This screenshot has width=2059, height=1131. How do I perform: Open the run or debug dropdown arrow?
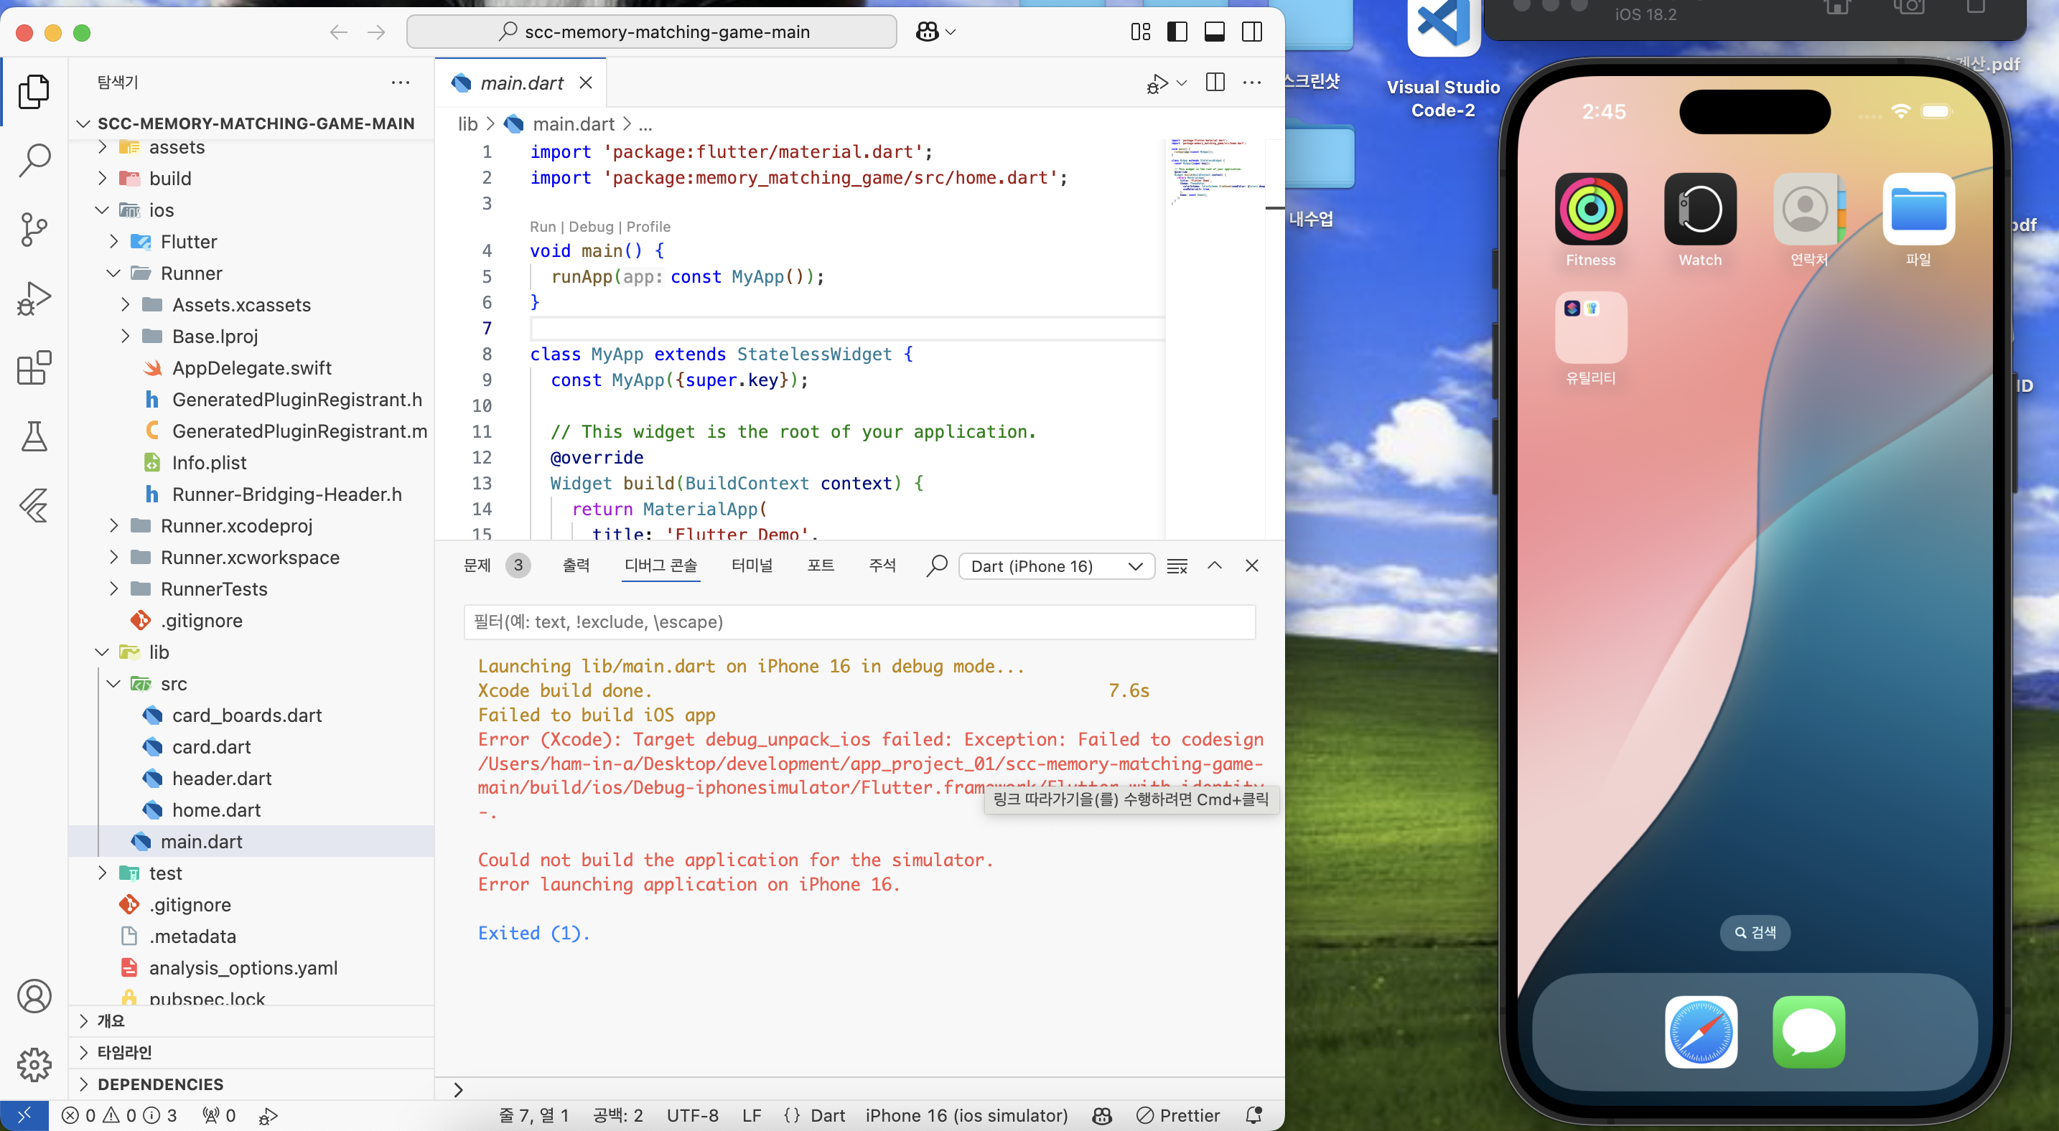point(1182,83)
